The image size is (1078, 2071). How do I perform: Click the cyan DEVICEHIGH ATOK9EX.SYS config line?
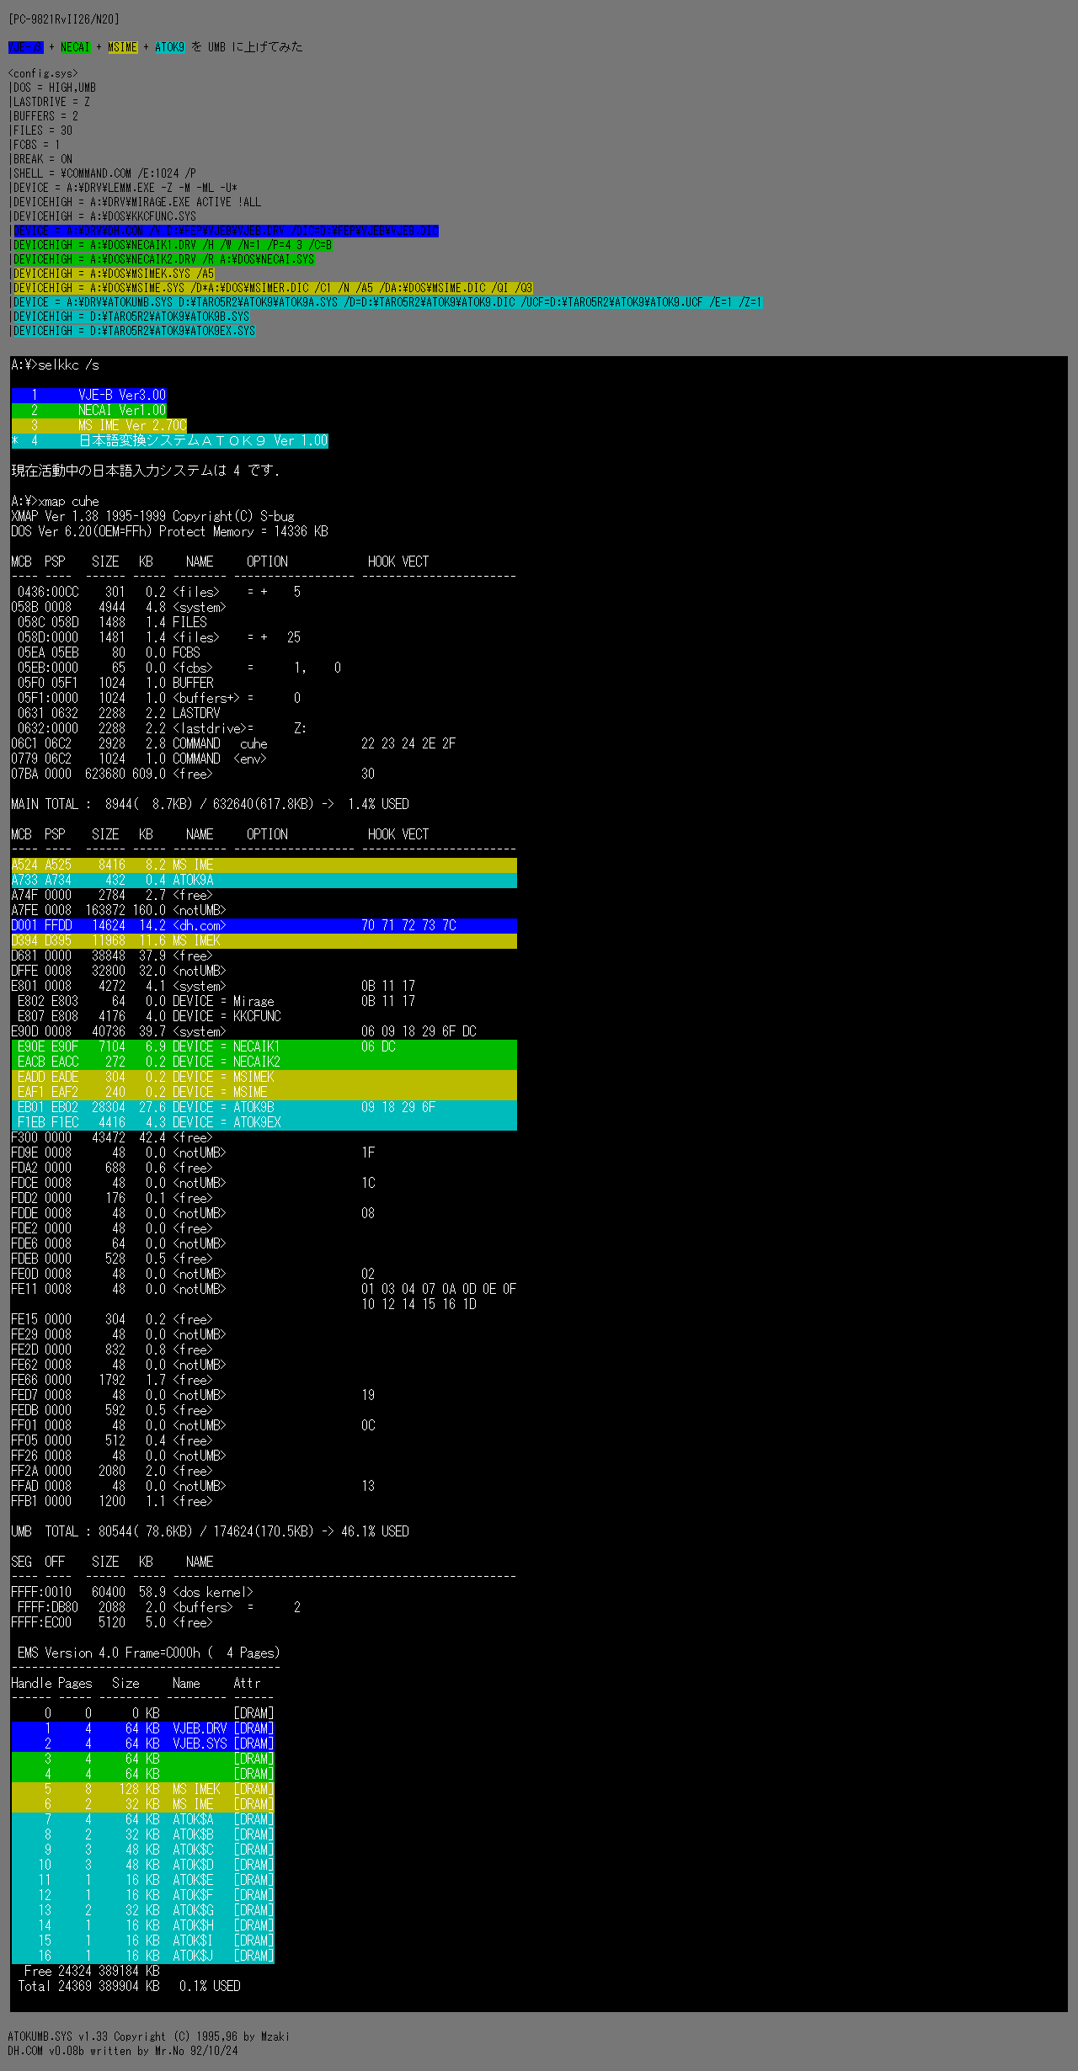click(134, 331)
